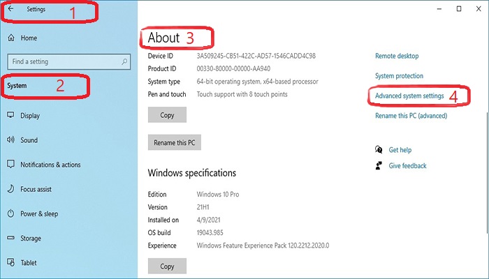Open Storage settings
The image size is (489, 279).
pos(31,239)
